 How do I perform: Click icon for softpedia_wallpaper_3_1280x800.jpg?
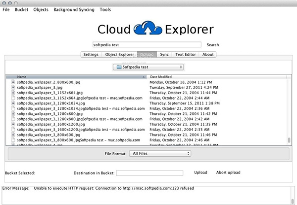13,114
